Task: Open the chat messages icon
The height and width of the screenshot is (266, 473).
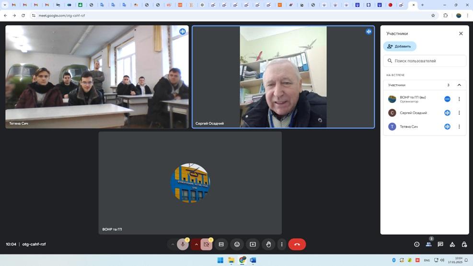Action: coord(440,244)
